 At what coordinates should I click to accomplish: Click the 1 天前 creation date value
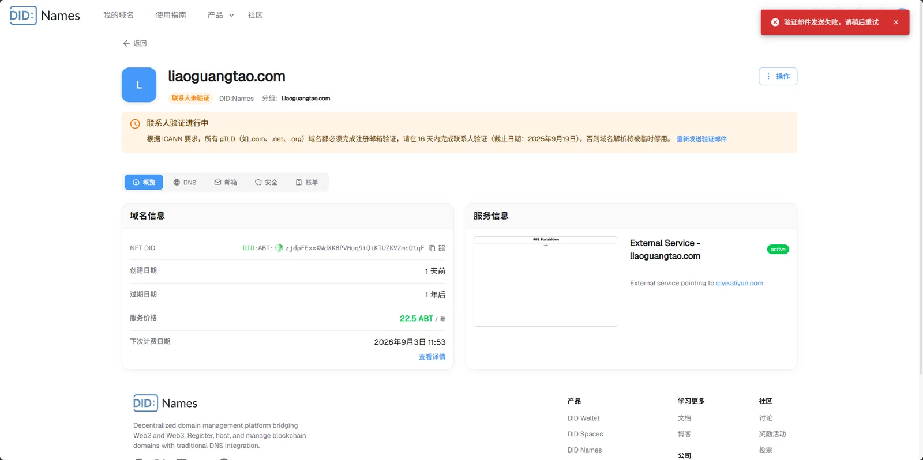click(435, 271)
